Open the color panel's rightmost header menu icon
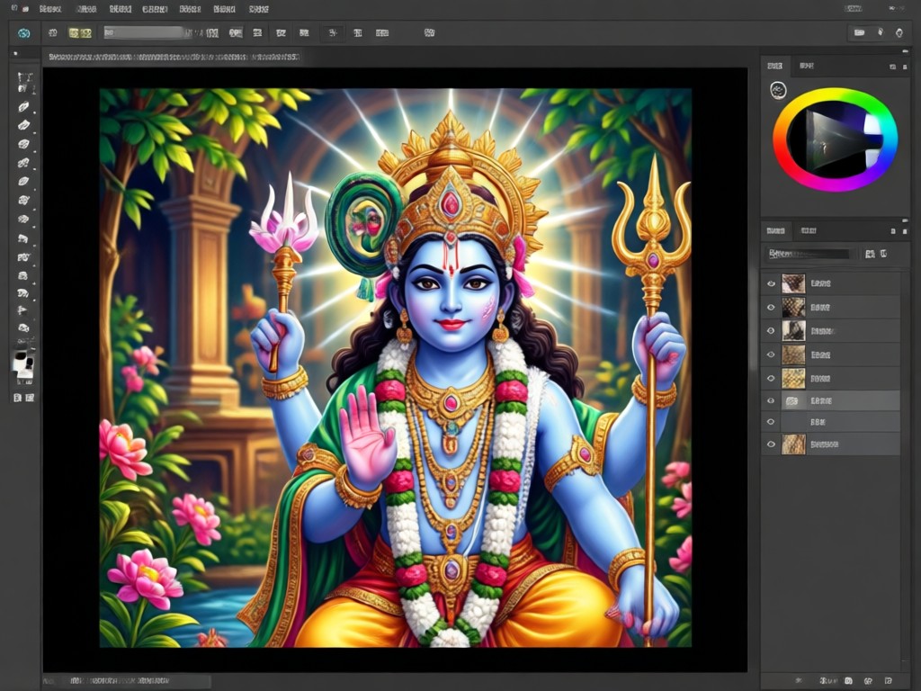 click(x=905, y=67)
